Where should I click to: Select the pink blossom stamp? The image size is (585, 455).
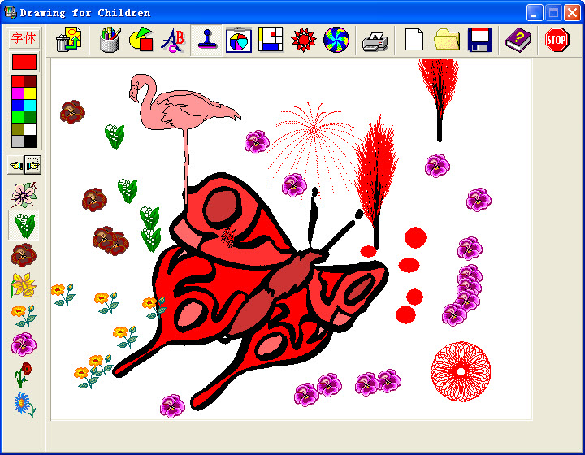(24, 195)
